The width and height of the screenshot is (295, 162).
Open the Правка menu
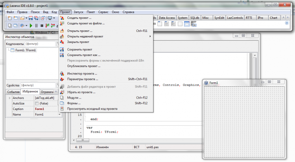pyautogui.click(x=22, y=12)
